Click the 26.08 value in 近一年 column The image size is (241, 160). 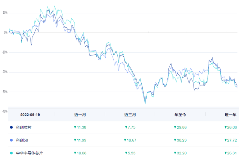pos(232,127)
